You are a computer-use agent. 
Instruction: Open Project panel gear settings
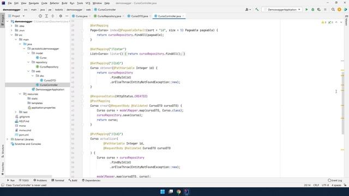tap(61, 16)
